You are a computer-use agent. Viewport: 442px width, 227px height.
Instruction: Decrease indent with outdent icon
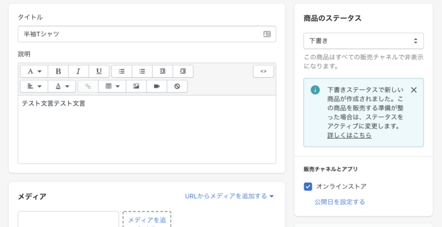[162, 71]
